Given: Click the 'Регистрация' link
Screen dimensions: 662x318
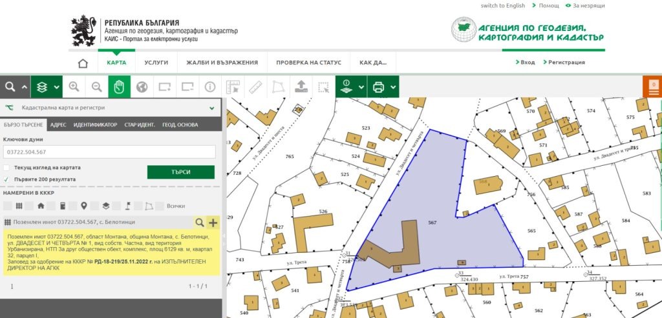Looking at the screenshot, I should click(566, 63).
